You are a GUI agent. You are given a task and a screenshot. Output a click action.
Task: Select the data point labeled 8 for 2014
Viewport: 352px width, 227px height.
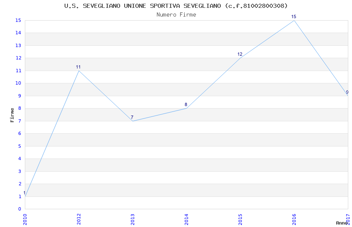(x=186, y=109)
